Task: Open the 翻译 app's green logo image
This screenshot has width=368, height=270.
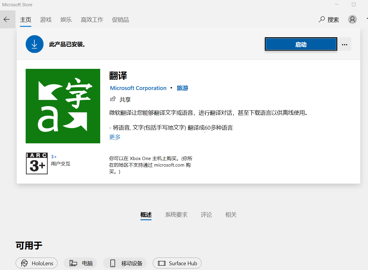Action: 63,106
